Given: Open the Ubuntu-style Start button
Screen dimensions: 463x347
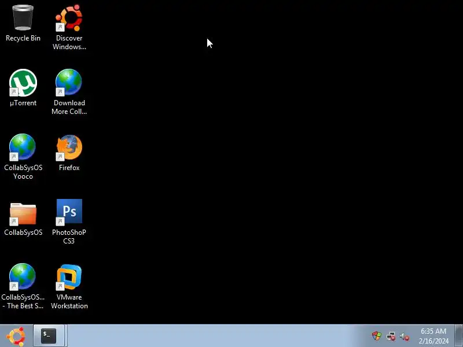Looking at the screenshot, I should (x=16, y=336).
